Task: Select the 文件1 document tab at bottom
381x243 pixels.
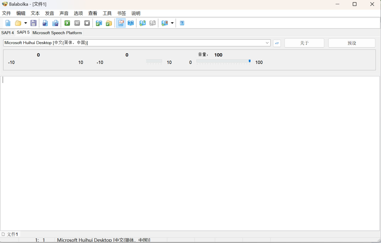Action: [x=10, y=234]
